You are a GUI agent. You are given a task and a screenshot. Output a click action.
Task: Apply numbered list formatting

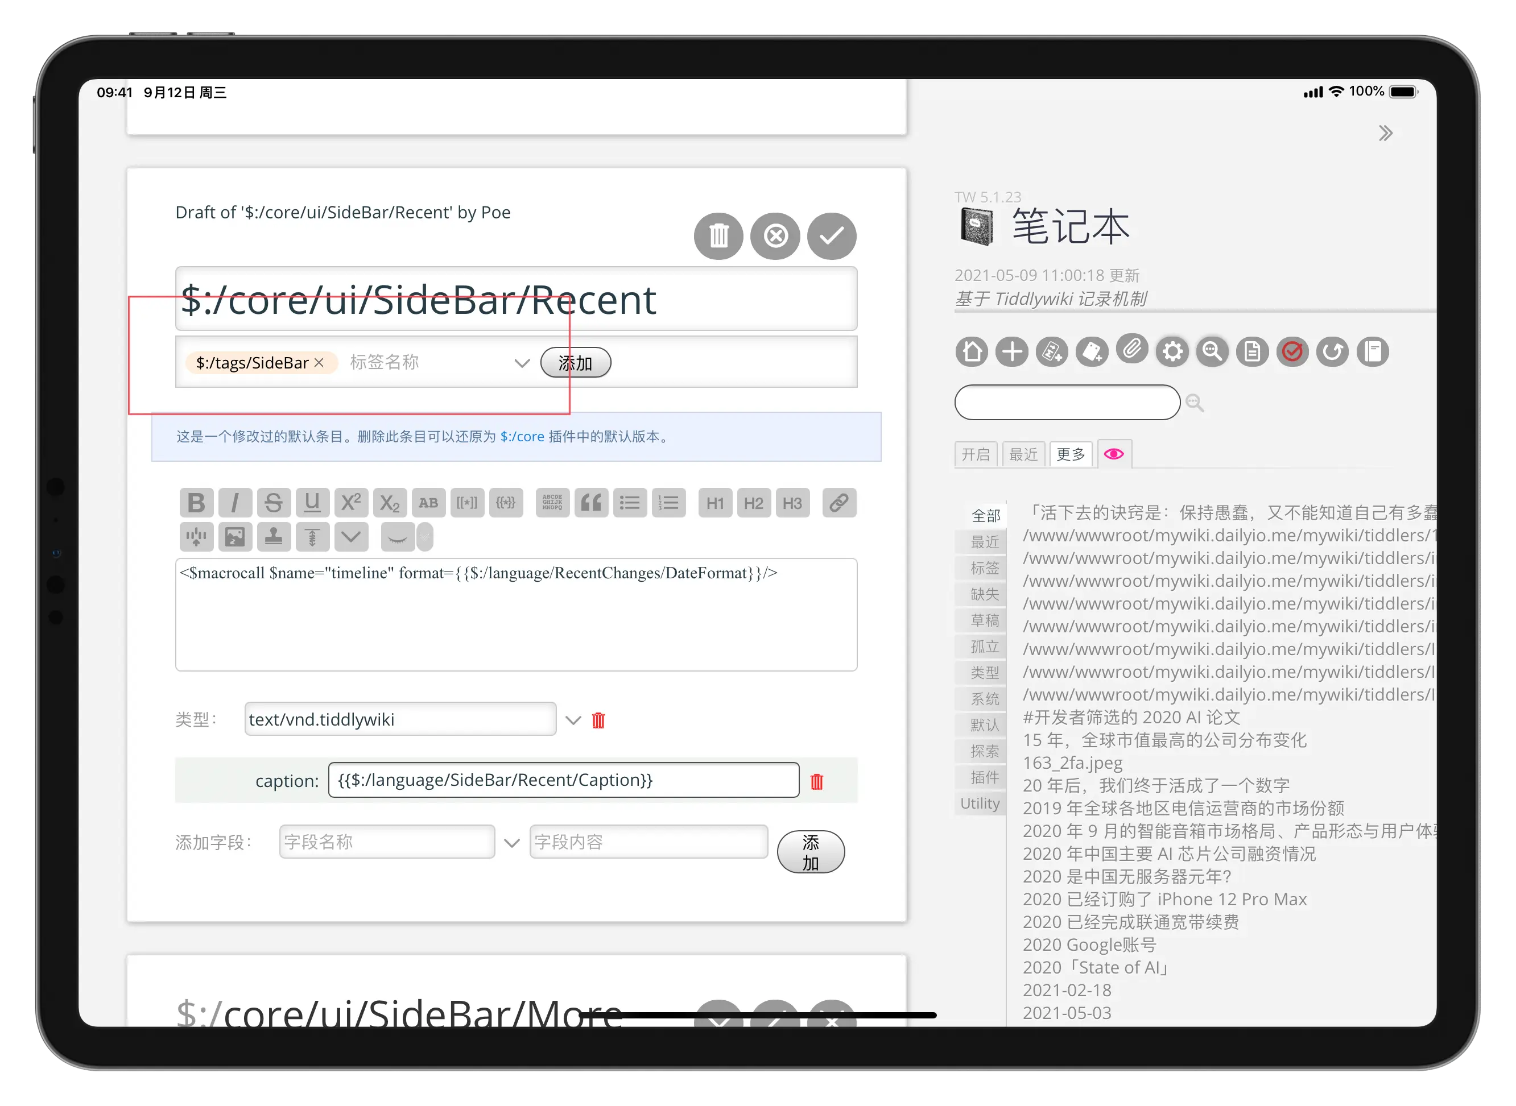(668, 503)
